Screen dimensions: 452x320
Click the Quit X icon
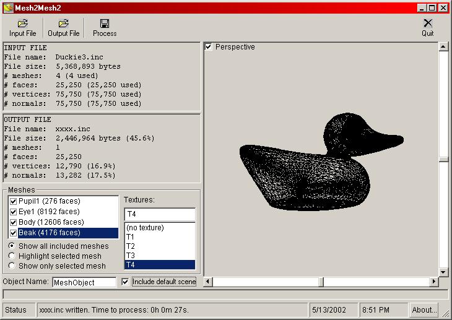tap(428, 24)
